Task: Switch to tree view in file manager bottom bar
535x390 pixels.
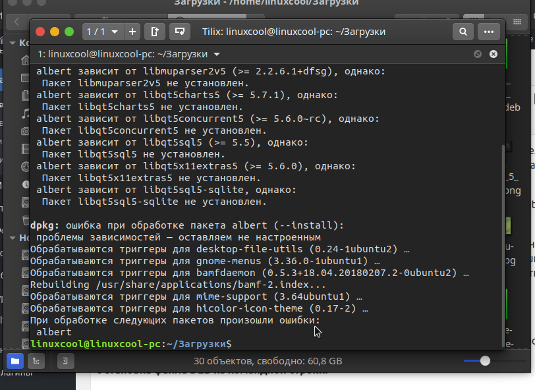Action: click(36, 360)
